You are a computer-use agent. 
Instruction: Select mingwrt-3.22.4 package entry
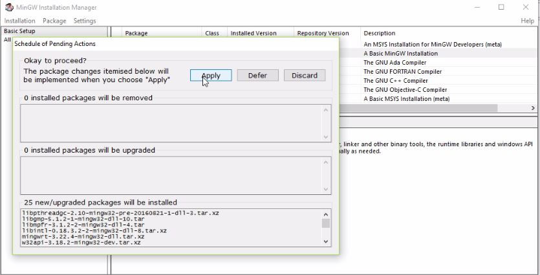(83, 236)
